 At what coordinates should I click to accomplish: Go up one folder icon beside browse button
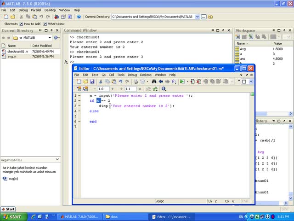pos(210,17)
